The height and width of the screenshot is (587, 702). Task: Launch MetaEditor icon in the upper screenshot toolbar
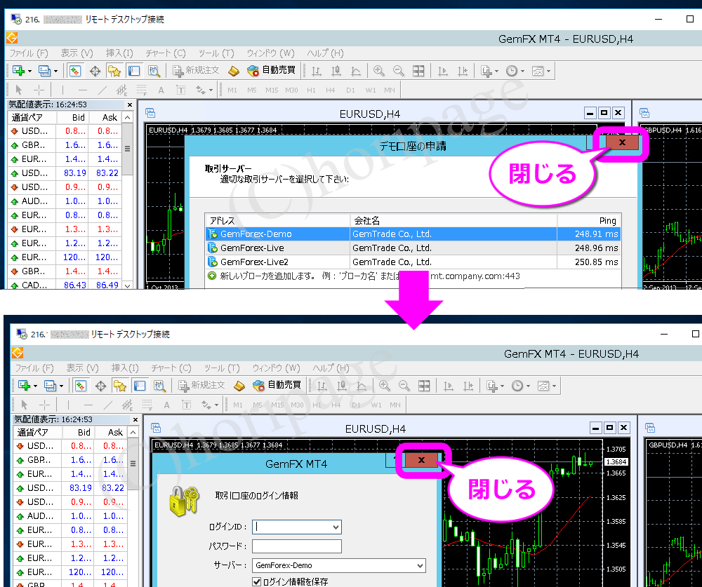234,71
